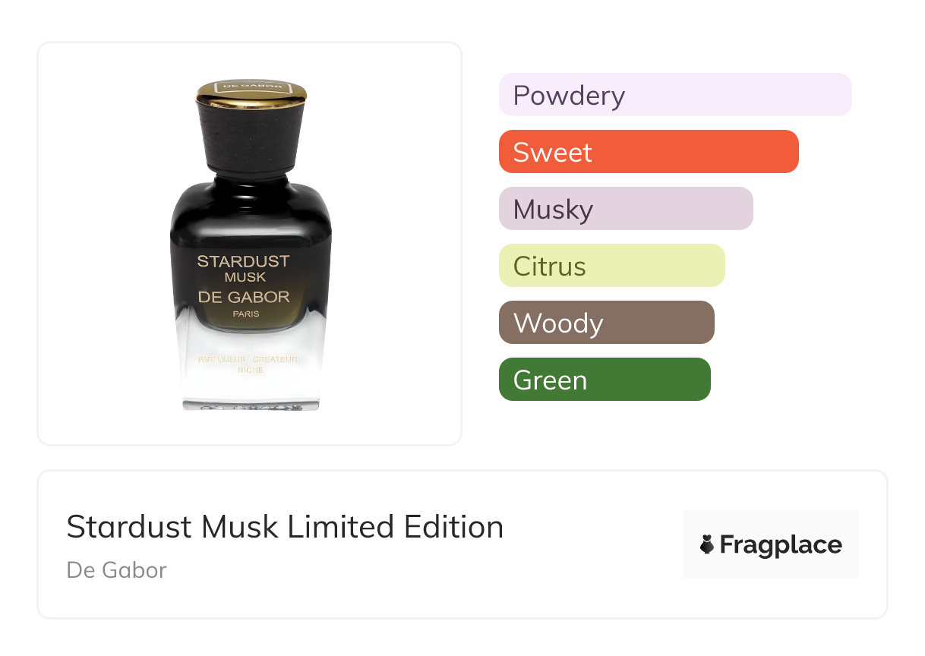Click the Powdery accord bar
The image size is (925, 656).
click(x=675, y=95)
